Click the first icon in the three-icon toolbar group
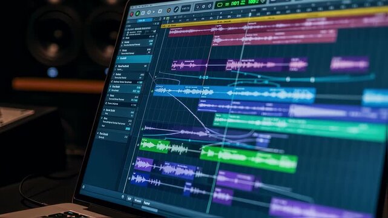 click(x=198, y=7)
